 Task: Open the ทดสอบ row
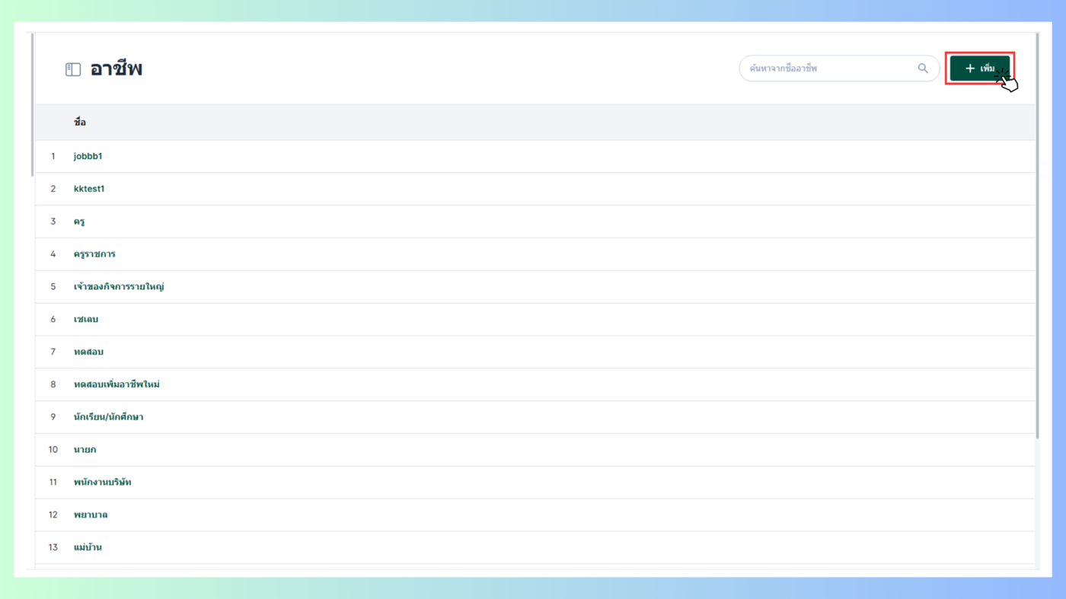pos(535,352)
